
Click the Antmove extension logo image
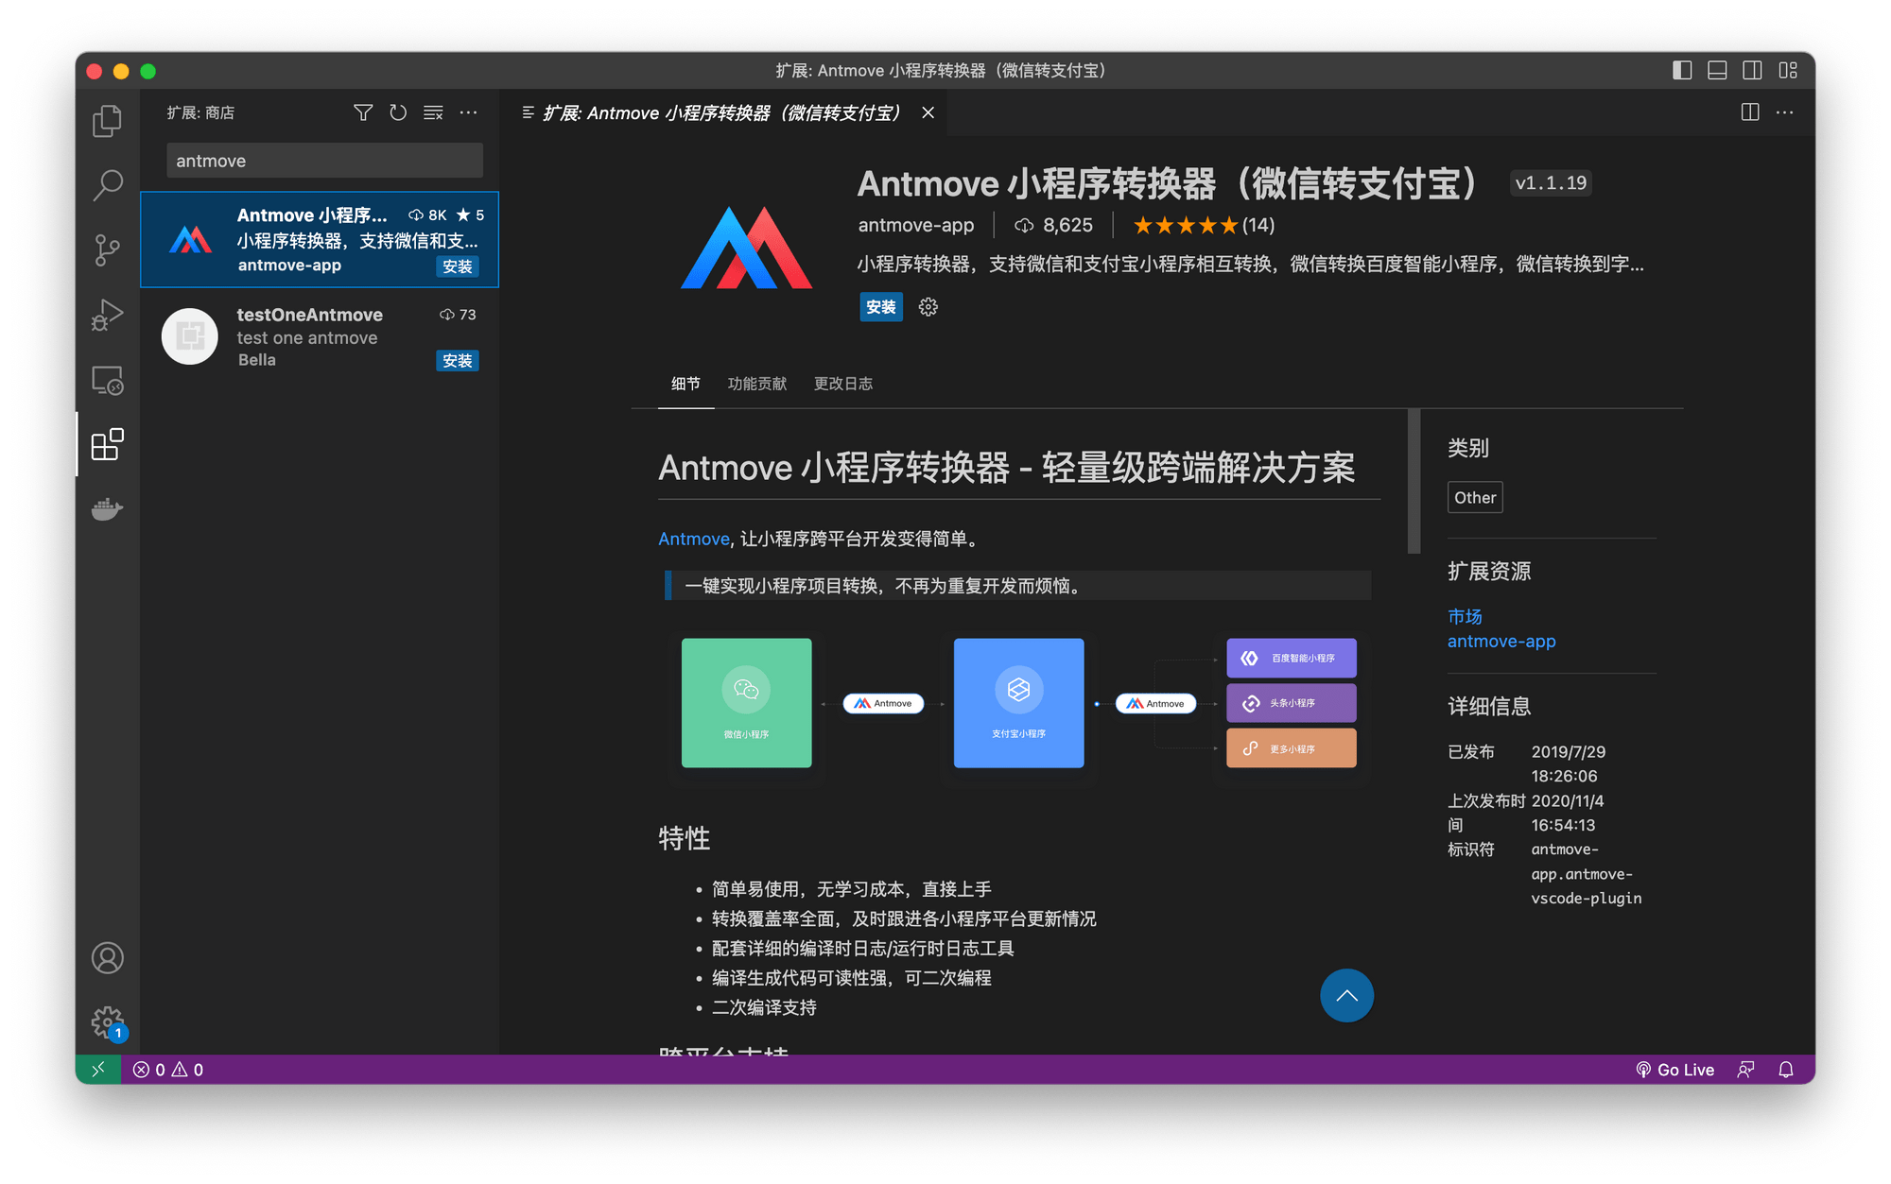tap(747, 248)
